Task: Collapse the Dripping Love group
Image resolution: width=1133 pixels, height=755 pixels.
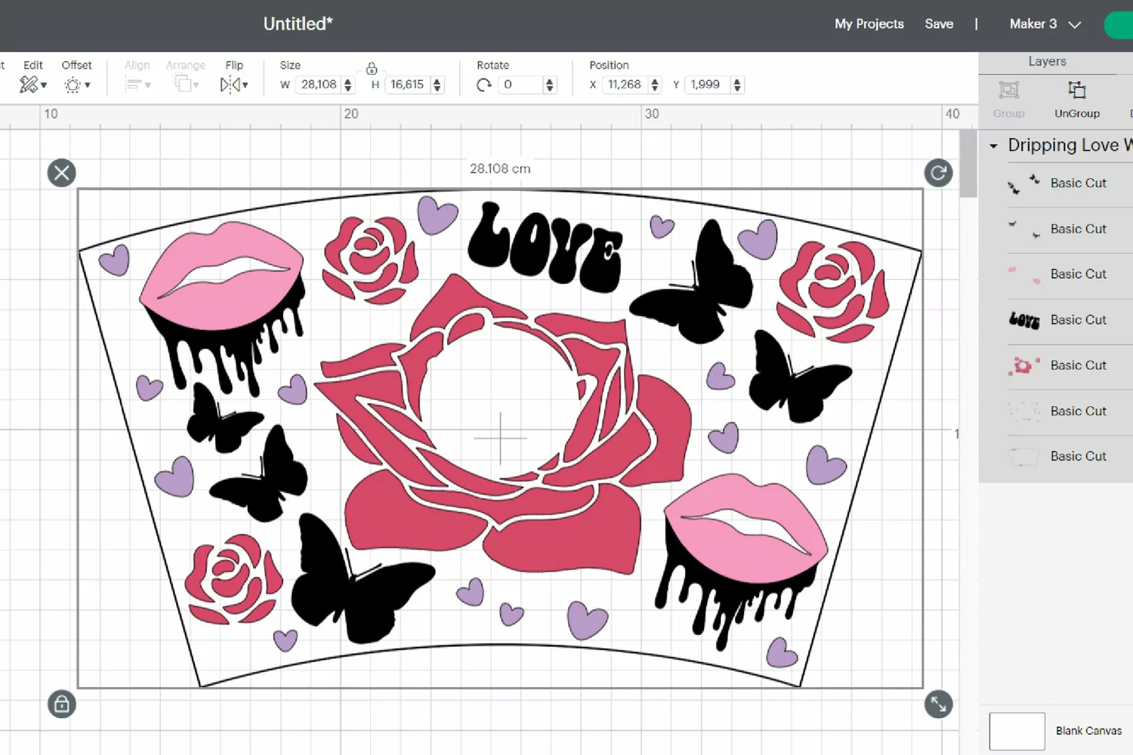Action: [x=993, y=146]
